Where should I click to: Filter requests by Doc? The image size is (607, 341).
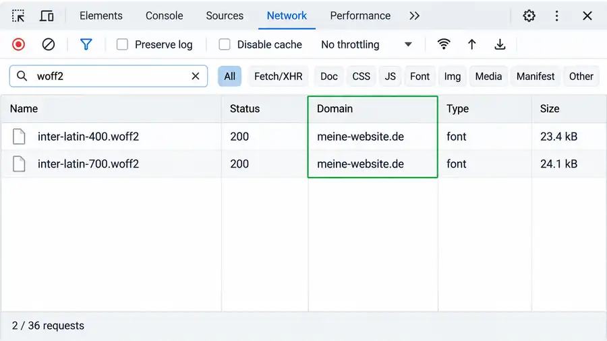point(329,76)
